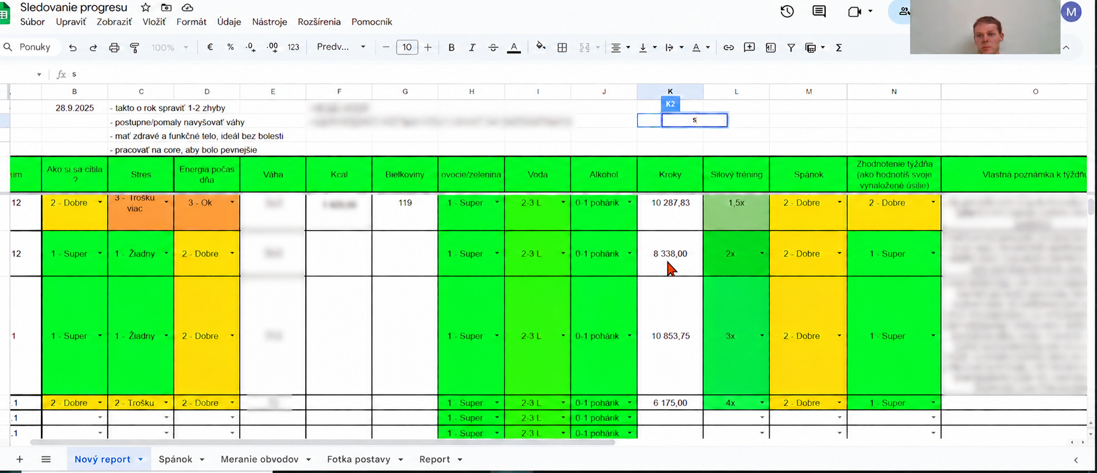Add a new sheet with plus button
Image resolution: width=1097 pixels, height=473 pixels.
coord(20,459)
